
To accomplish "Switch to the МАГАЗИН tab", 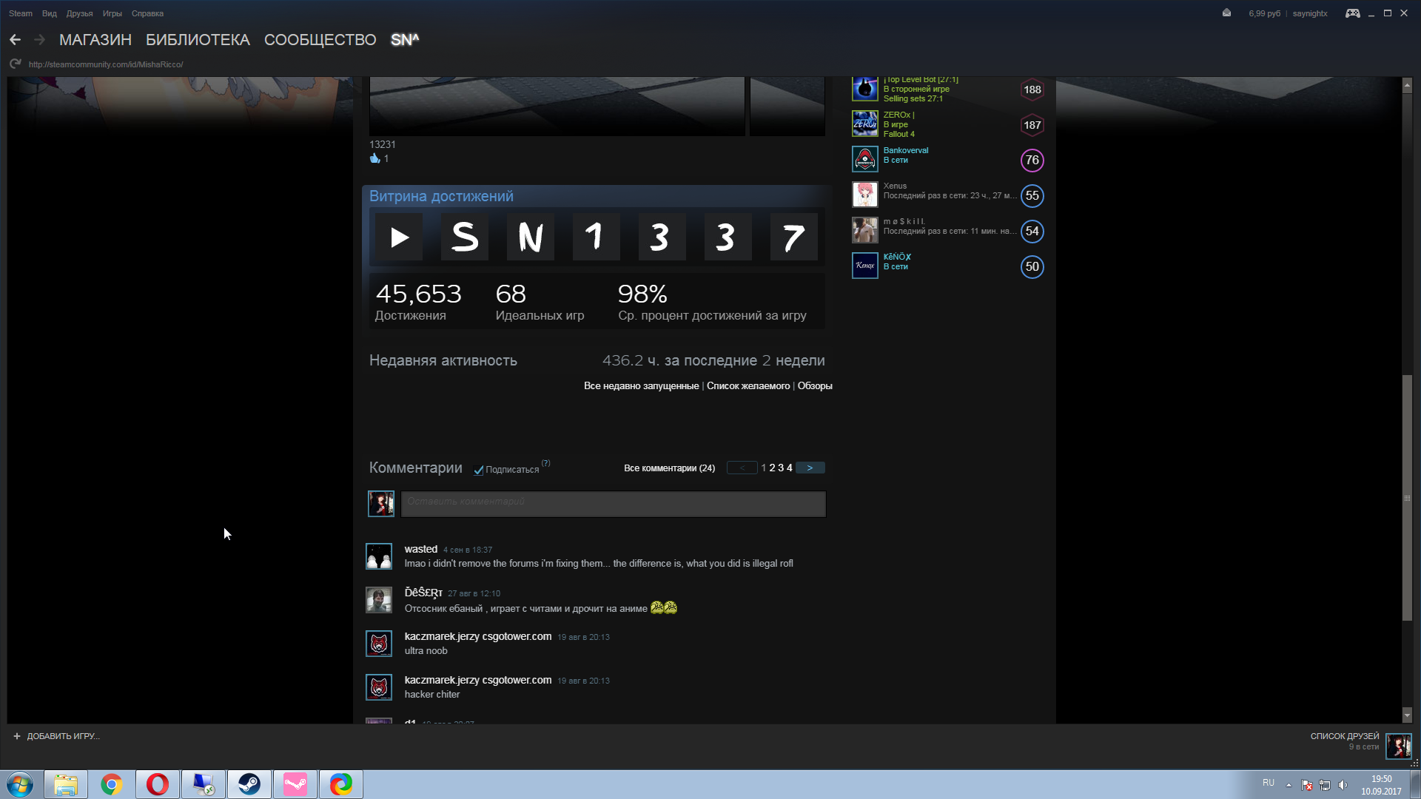I will (x=95, y=40).
